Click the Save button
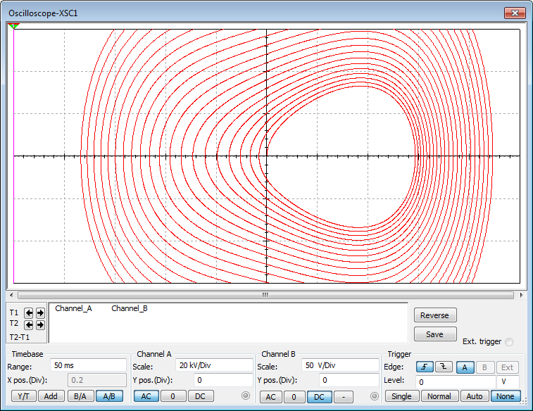Screen dimensions: 533x411 tap(434, 334)
